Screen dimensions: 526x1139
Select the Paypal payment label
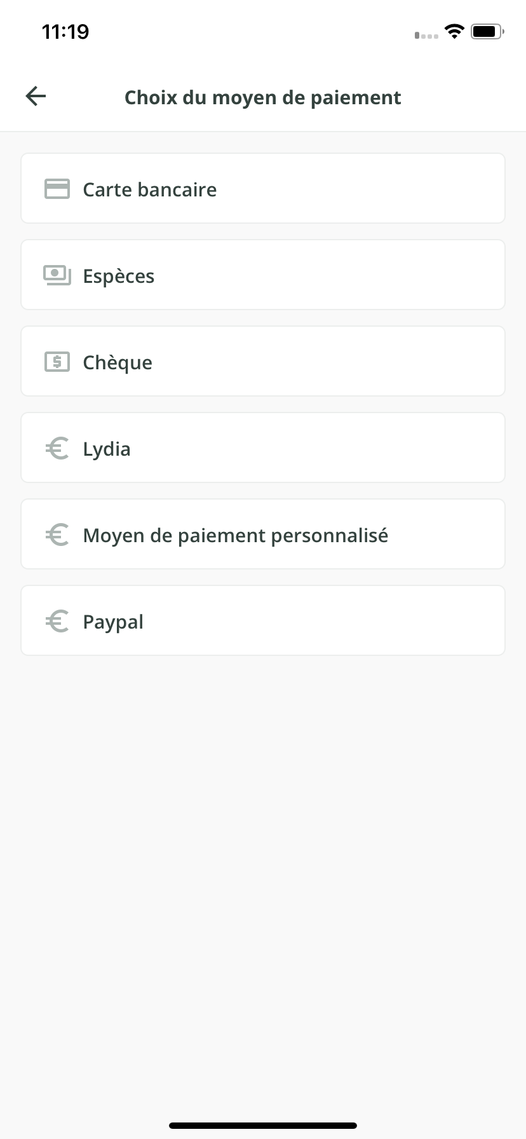click(x=113, y=622)
